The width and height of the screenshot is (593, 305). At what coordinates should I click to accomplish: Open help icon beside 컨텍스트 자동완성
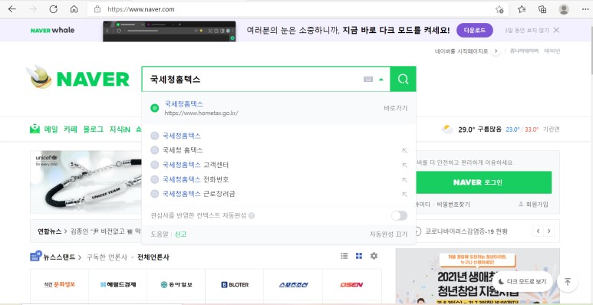[x=252, y=216]
